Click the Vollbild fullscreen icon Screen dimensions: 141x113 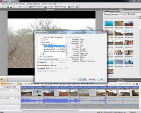tap(69, 7)
